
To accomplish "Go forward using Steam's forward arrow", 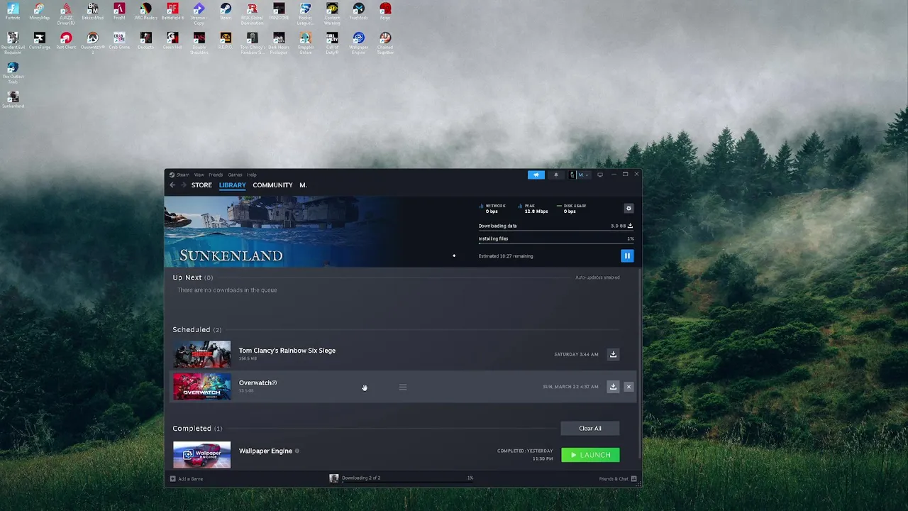I will point(183,185).
